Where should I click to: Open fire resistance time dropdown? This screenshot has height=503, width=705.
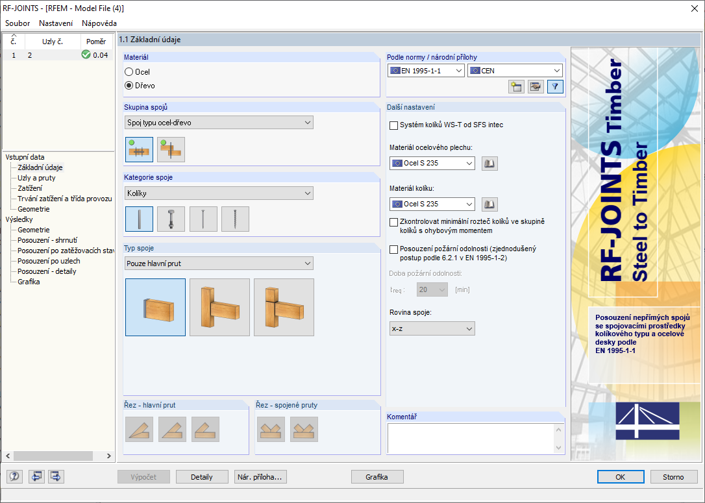[432, 290]
